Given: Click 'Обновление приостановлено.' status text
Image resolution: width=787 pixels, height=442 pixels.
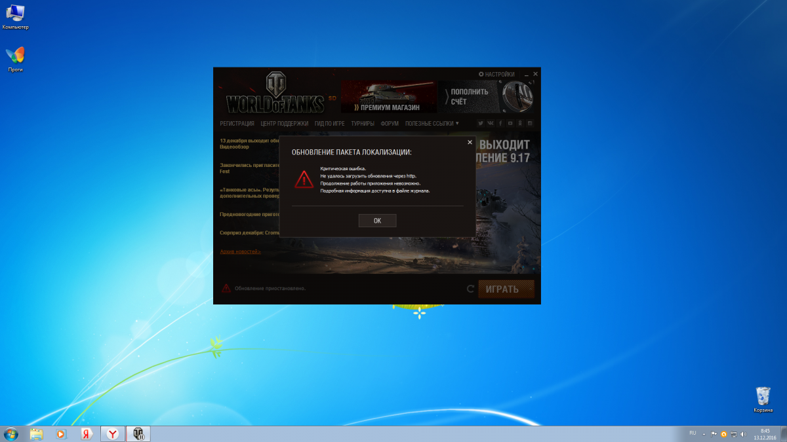Looking at the screenshot, I should pos(270,288).
